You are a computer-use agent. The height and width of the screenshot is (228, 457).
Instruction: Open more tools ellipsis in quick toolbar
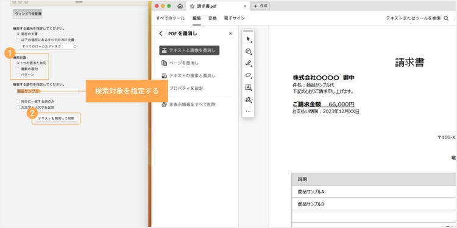249,111
